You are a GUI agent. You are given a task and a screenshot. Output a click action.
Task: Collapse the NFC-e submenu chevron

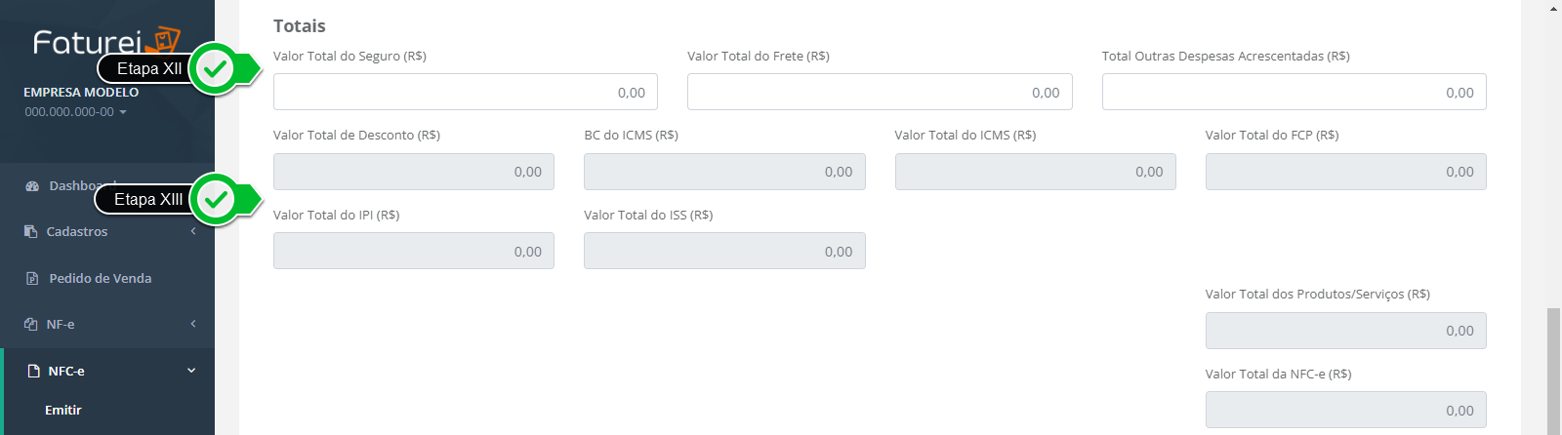point(191,371)
